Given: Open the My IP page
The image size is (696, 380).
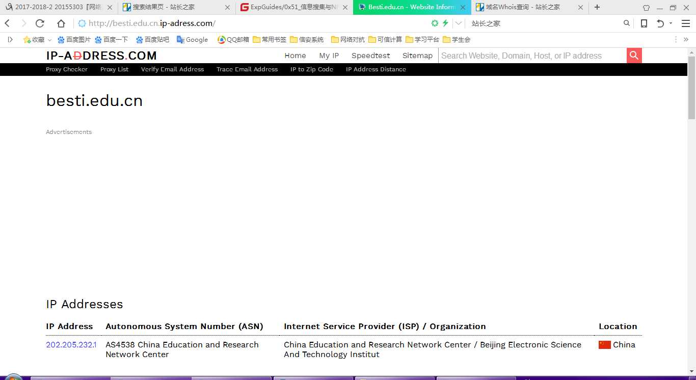Looking at the screenshot, I should [x=329, y=56].
